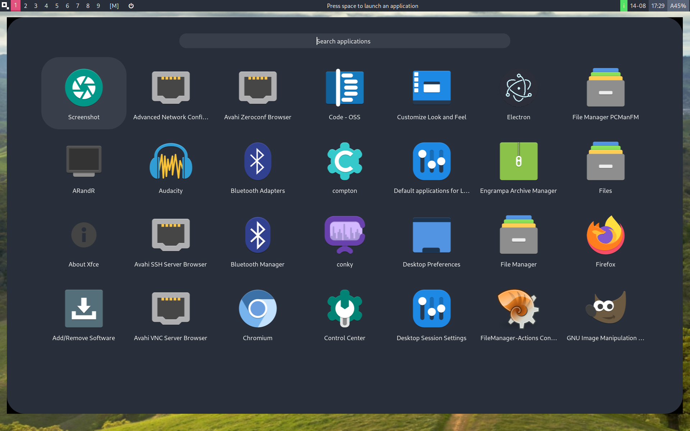Image resolution: width=690 pixels, height=431 pixels.
Task: Launch GNU Image Manipulation Program
Action: coord(606,314)
